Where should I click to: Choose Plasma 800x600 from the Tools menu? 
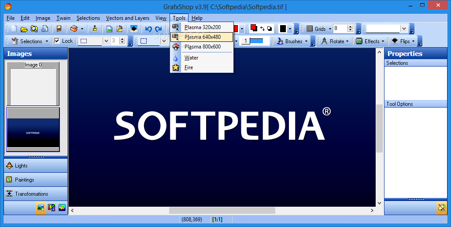(x=202, y=47)
